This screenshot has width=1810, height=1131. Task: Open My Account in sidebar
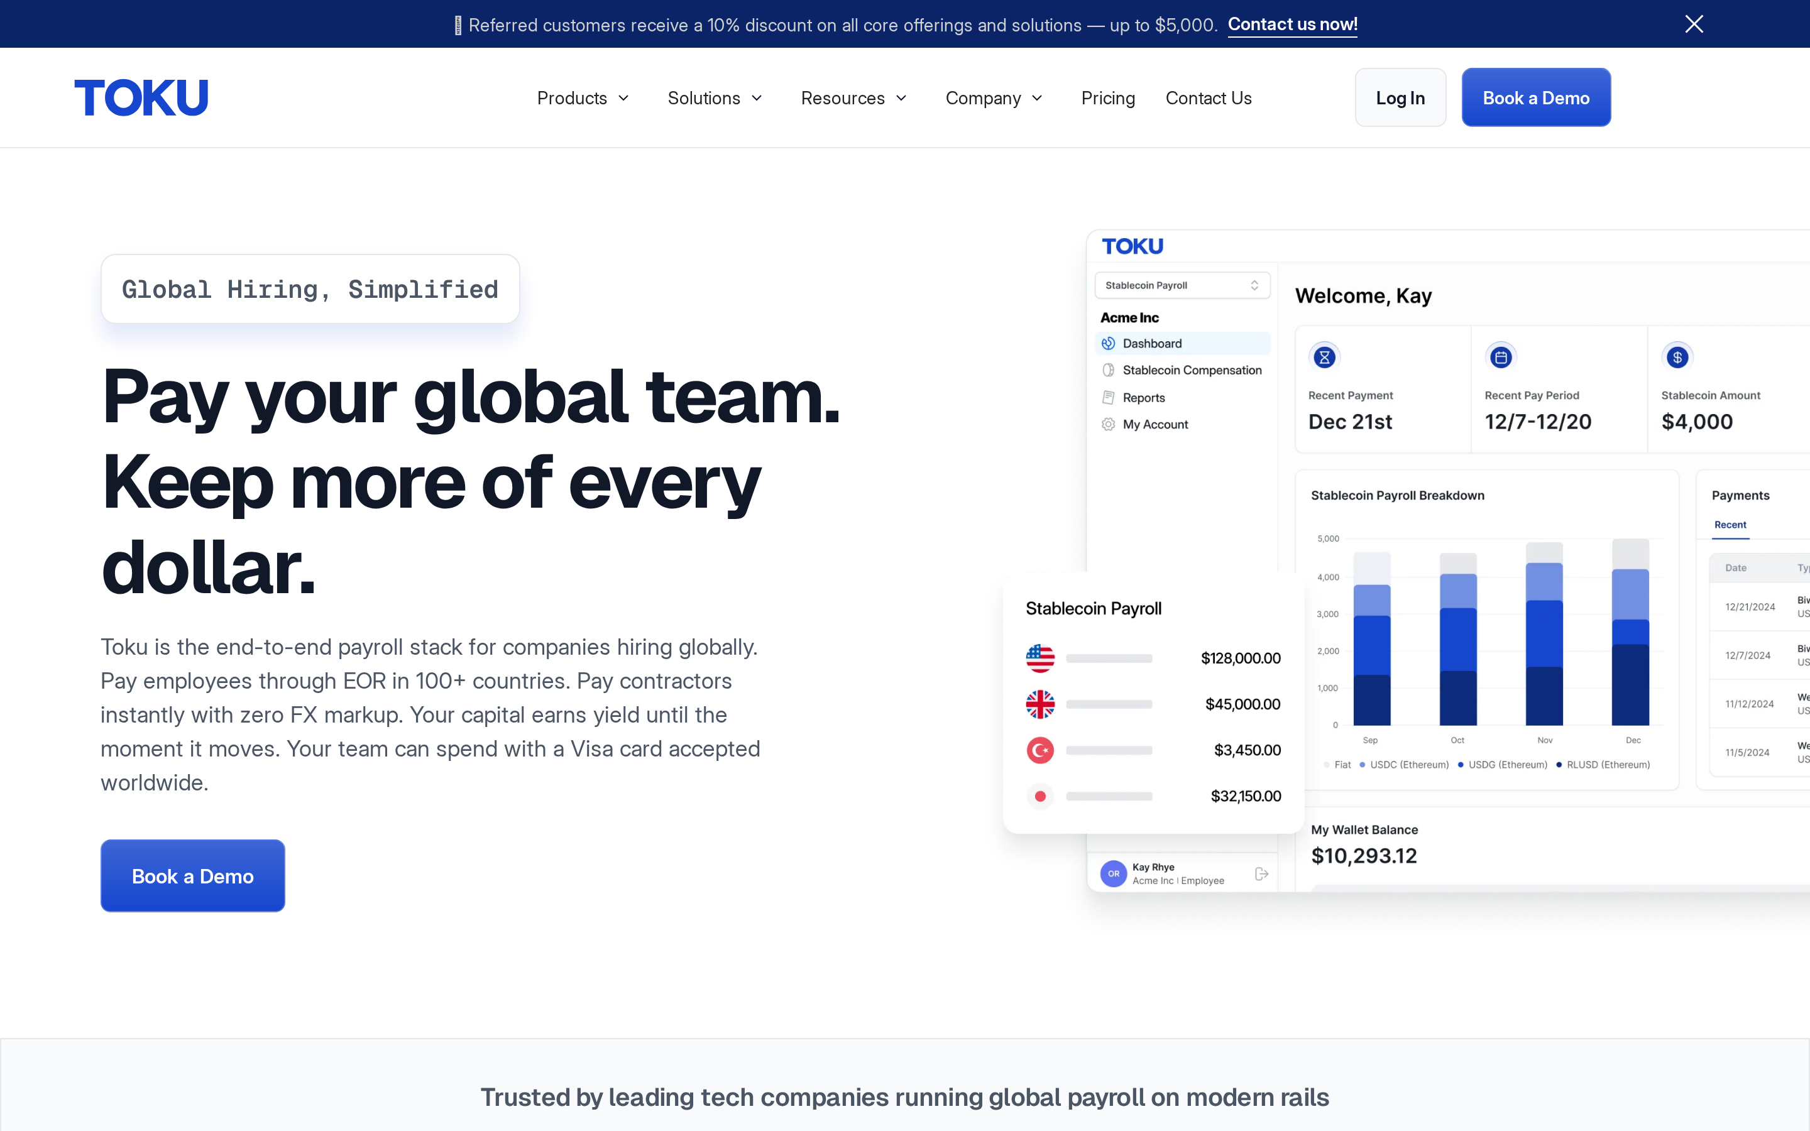coord(1183,424)
